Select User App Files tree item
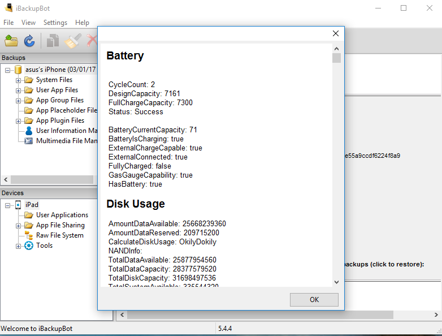Viewport: 442px width, 336px height. pos(57,90)
